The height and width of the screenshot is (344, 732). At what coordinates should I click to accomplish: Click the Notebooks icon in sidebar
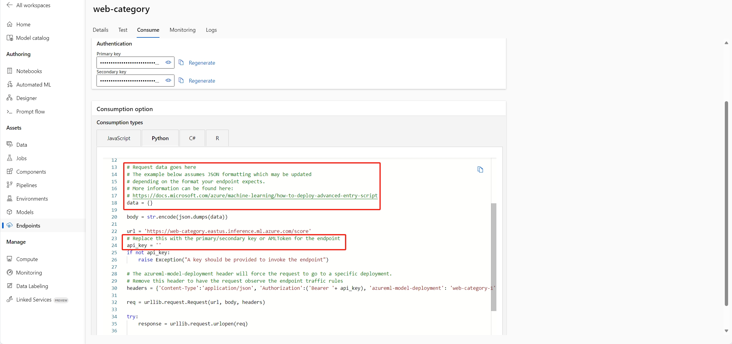(x=10, y=71)
